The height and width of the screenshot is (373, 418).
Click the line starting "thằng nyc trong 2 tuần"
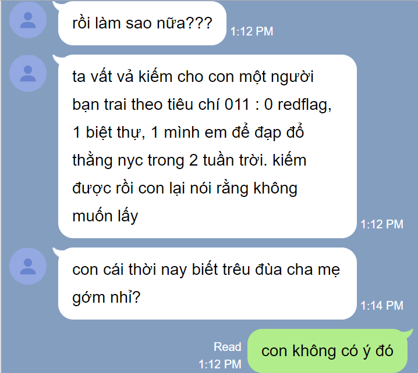coord(189,160)
